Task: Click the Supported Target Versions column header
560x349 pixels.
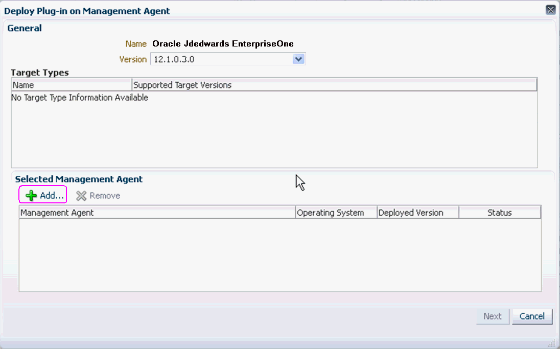Action: [x=334, y=85]
